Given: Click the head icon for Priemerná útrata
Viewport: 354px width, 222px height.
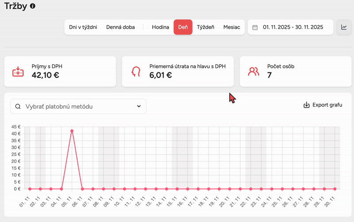Looking at the screenshot, I should pyautogui.click(x=136, y=71).
